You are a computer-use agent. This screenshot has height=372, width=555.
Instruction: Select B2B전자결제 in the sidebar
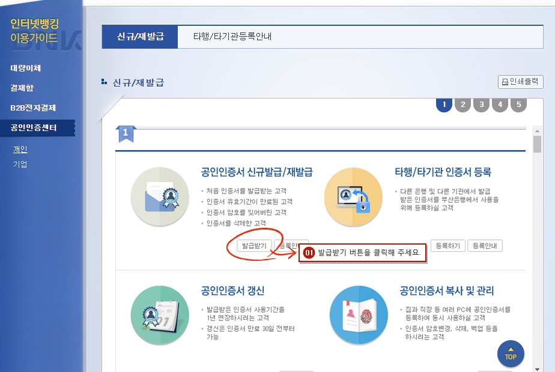[33, 108]
